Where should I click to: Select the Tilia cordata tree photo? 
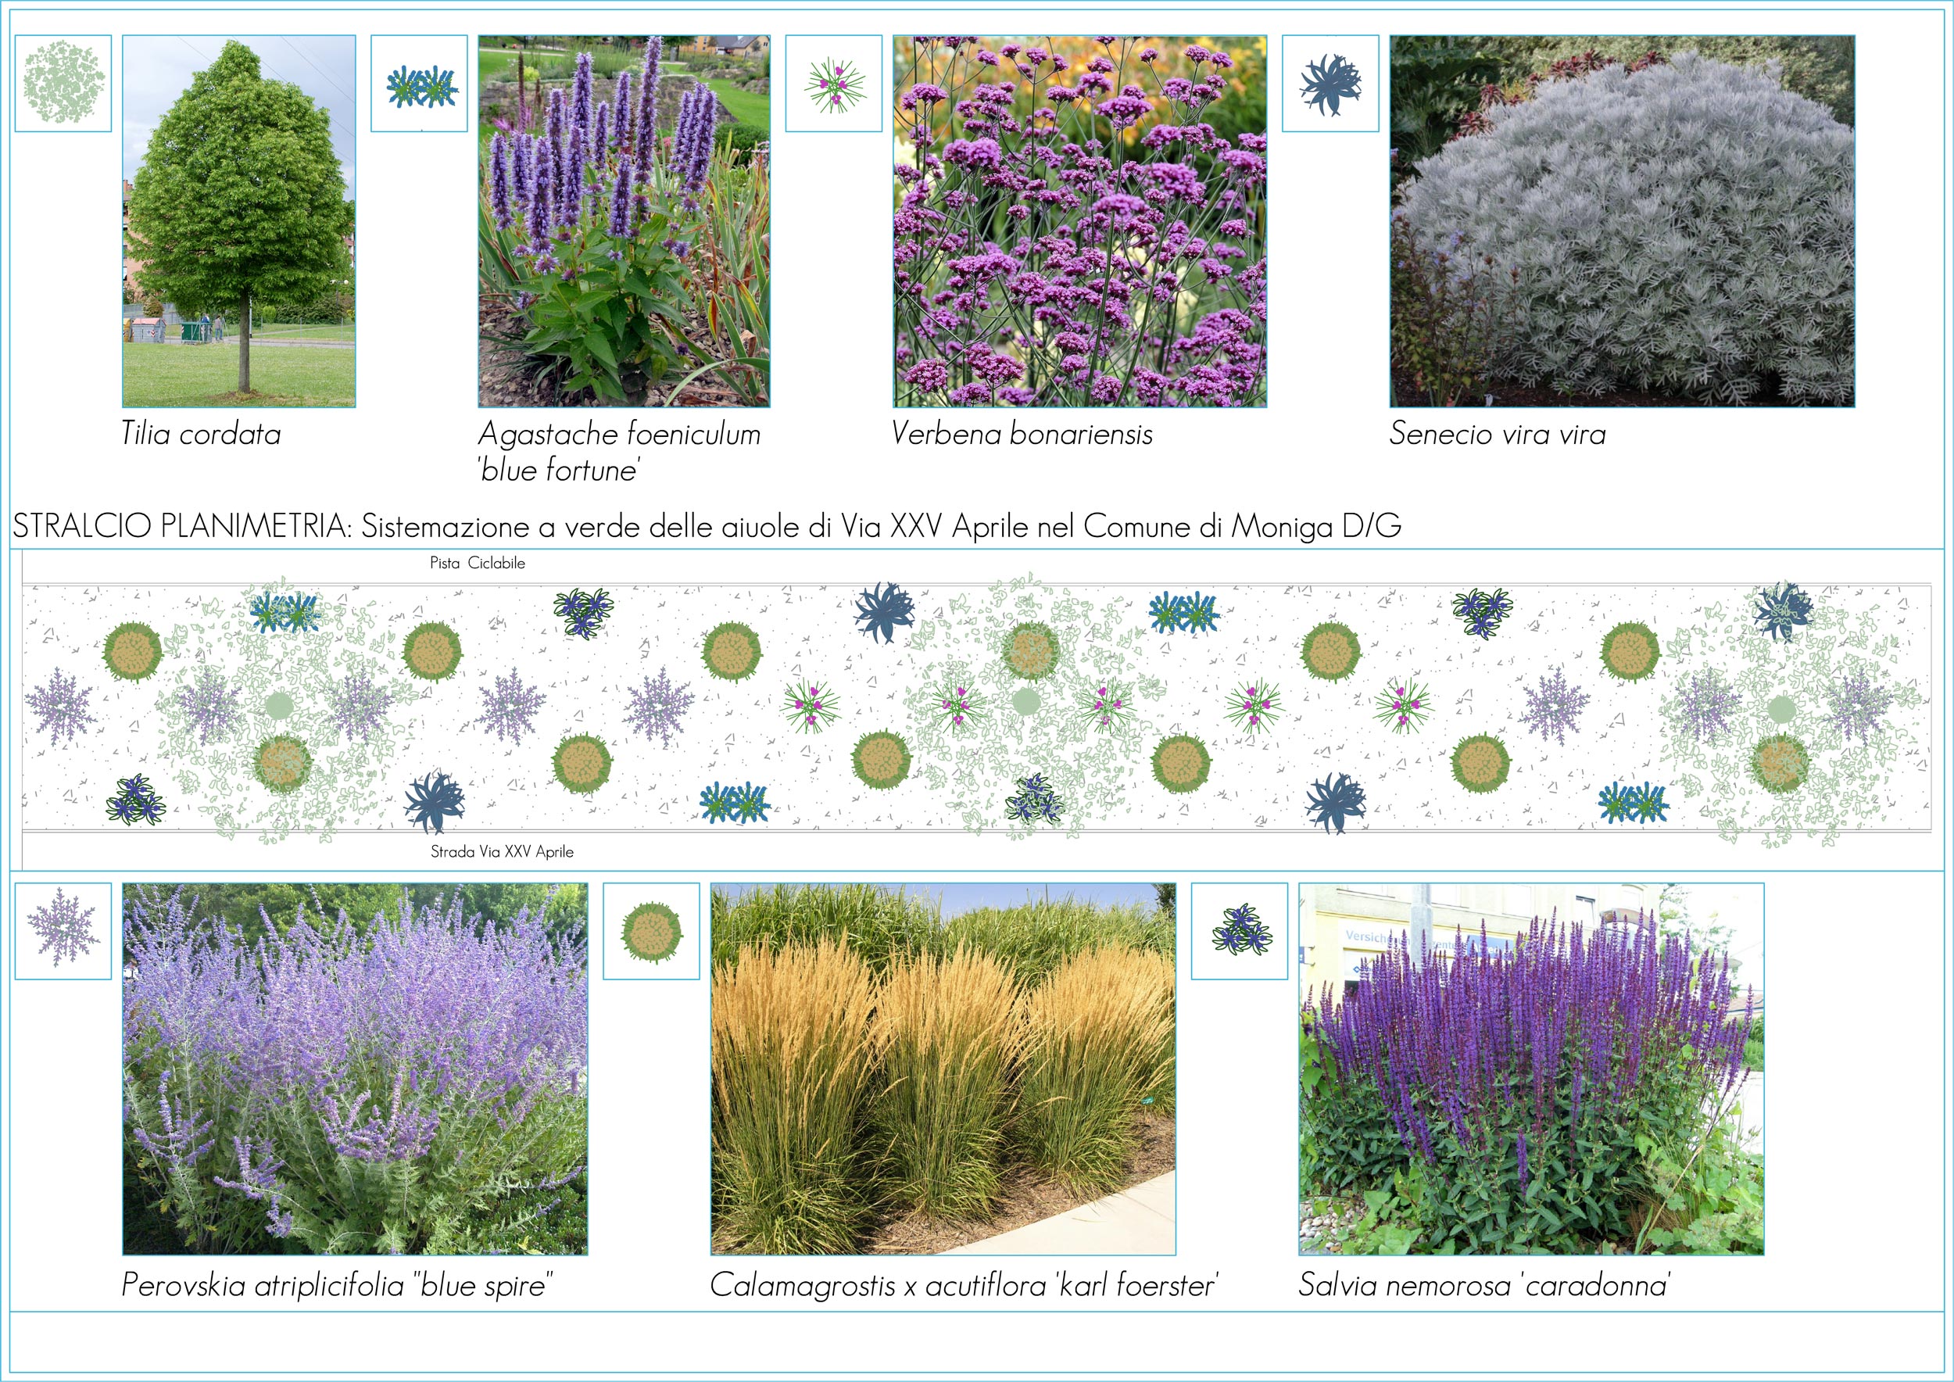click(239, 221)
